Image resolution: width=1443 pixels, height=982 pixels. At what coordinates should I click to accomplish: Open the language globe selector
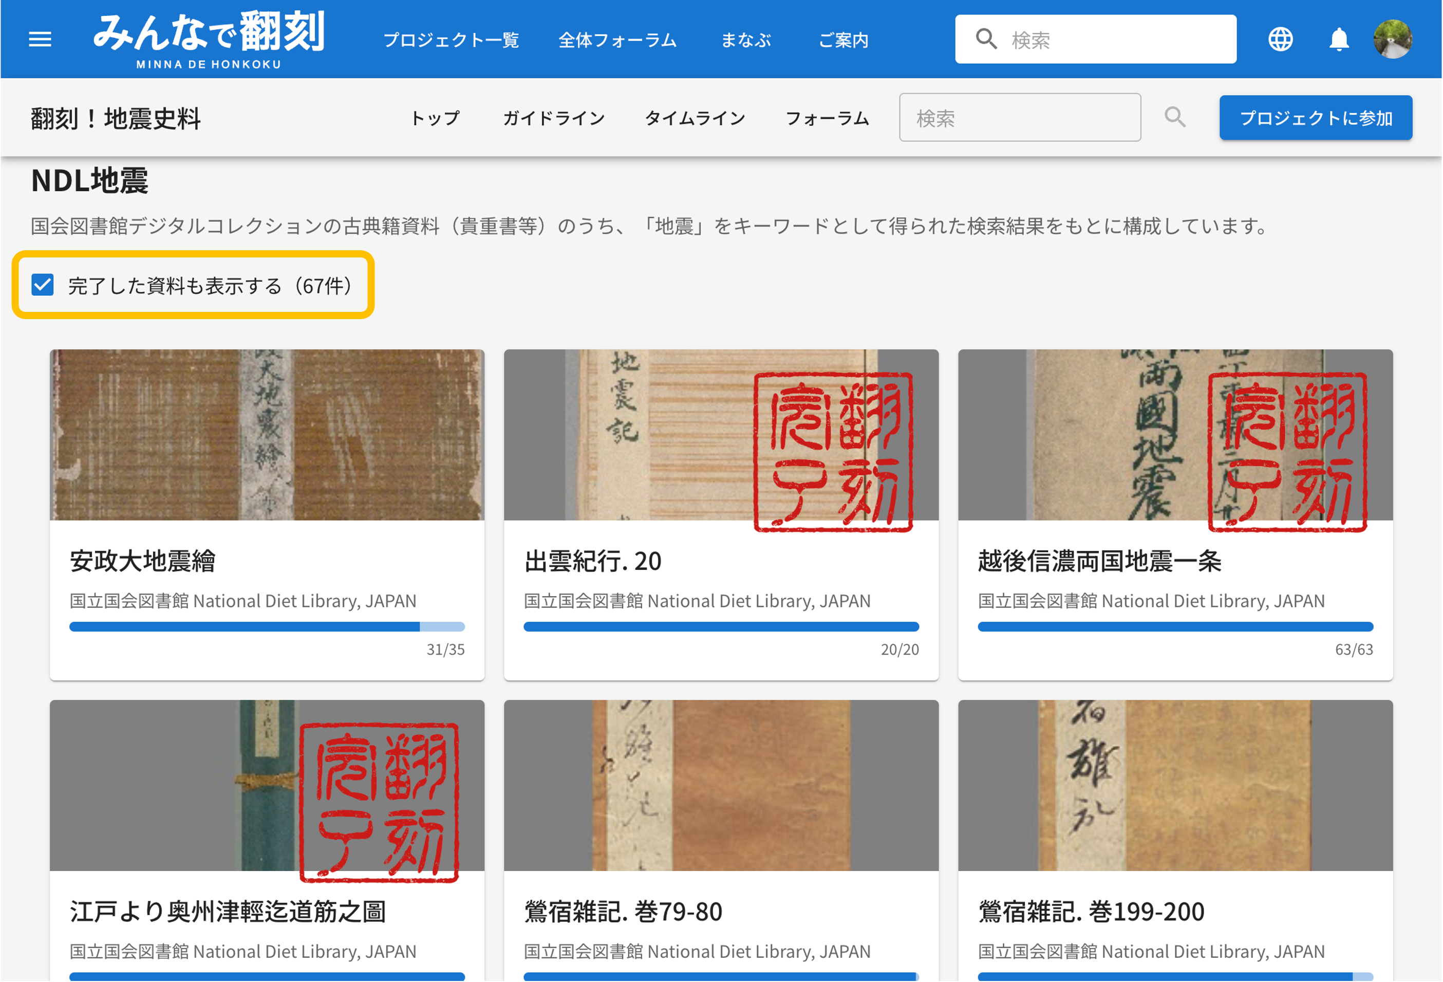coord(1280,39)
